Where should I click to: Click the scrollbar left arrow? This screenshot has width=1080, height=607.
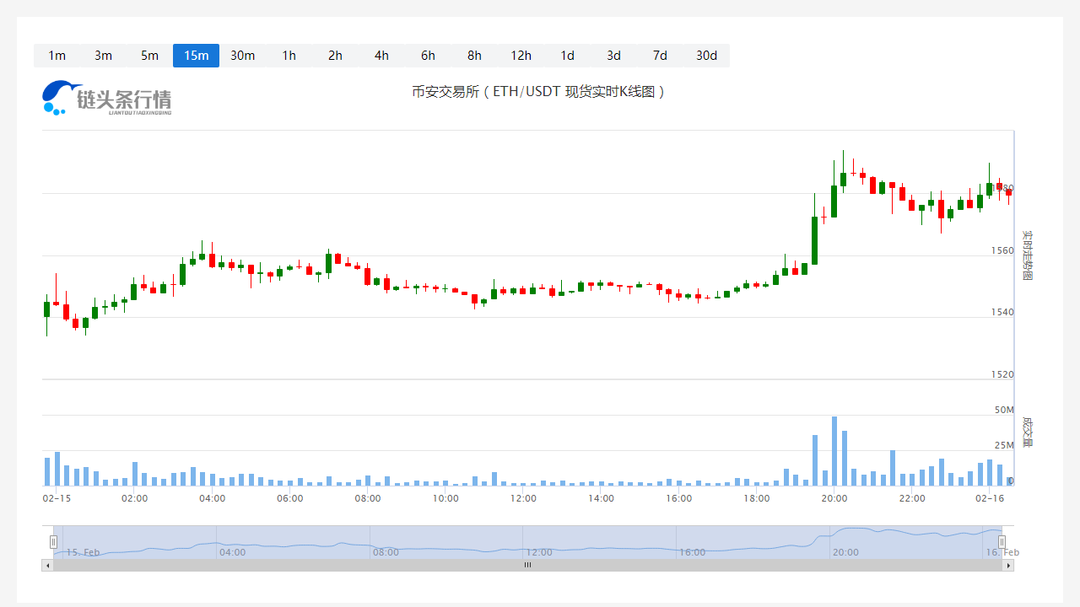click(47, 566)
